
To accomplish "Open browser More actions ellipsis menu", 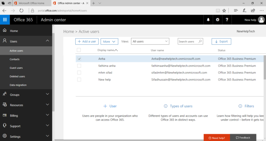I will pos(262,10).
